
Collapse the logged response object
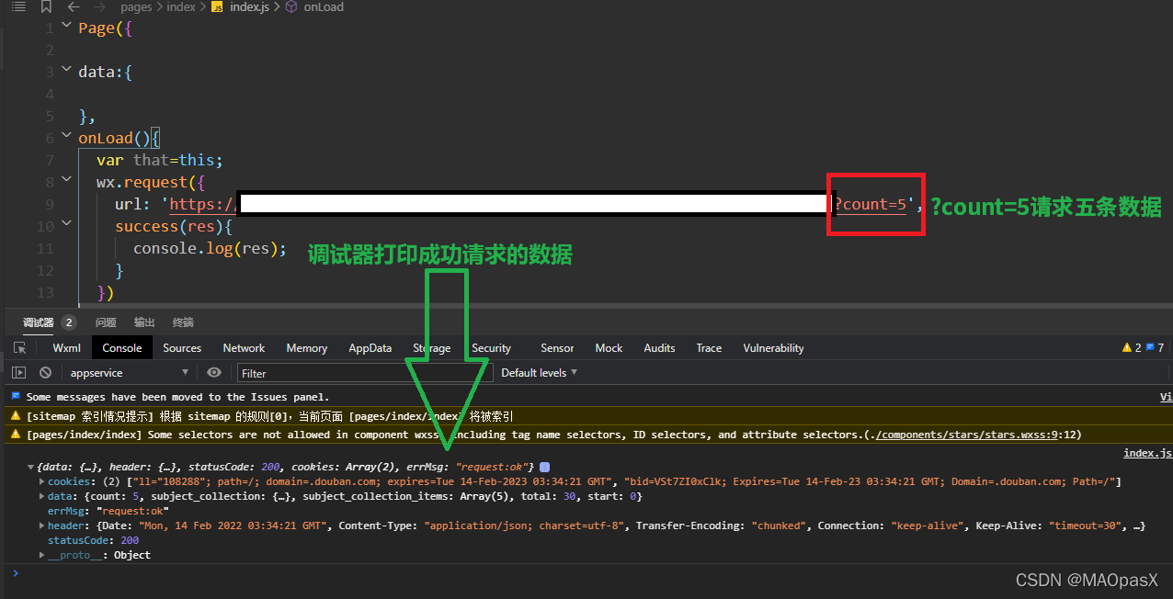point(30,467)
